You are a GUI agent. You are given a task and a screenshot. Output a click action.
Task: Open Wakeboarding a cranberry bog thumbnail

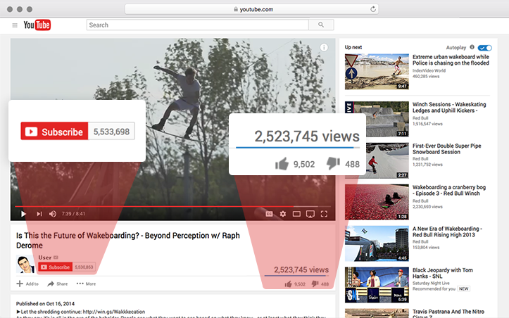click(x=377, y=202)
